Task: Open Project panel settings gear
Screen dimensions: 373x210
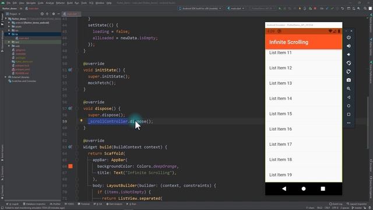Action: click(x=54, y=14)
